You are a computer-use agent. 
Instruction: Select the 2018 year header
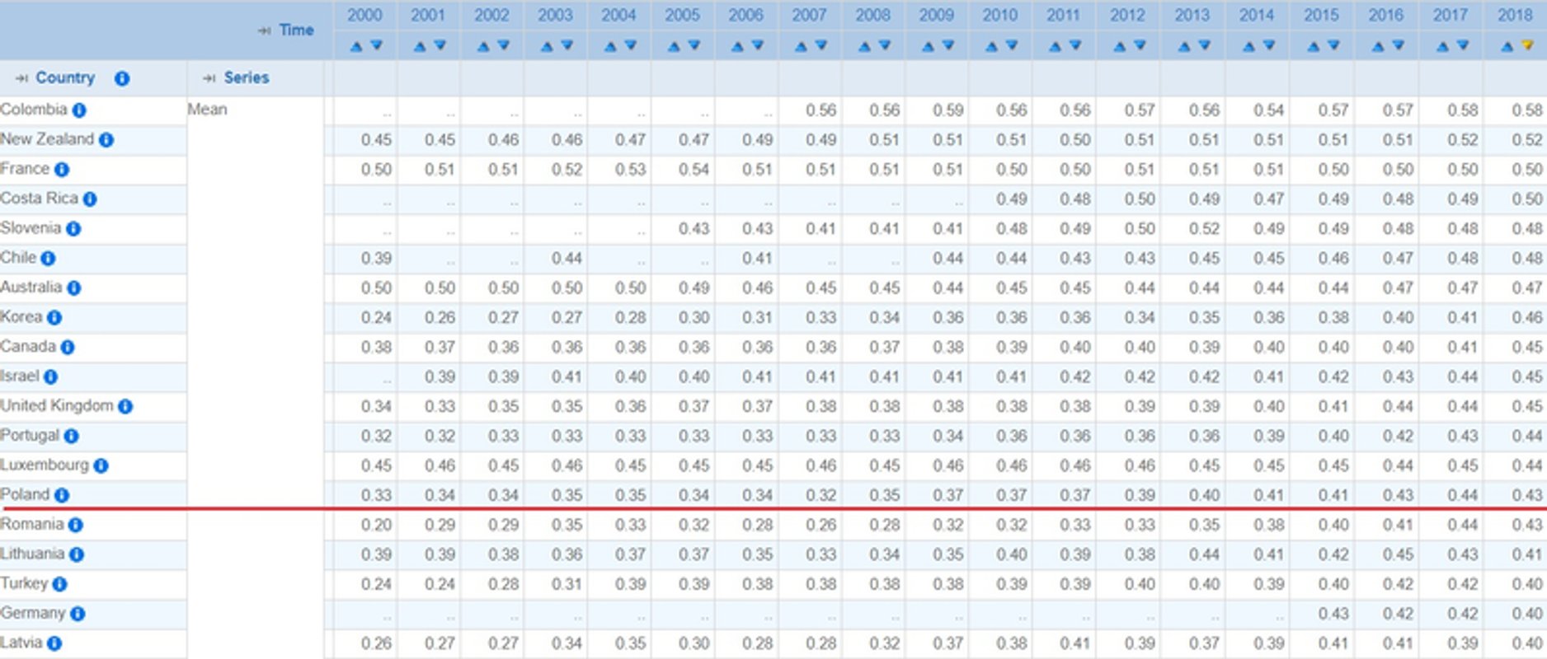(x=1515, y=15)
